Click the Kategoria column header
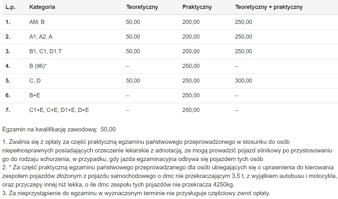 pos(42,7)
